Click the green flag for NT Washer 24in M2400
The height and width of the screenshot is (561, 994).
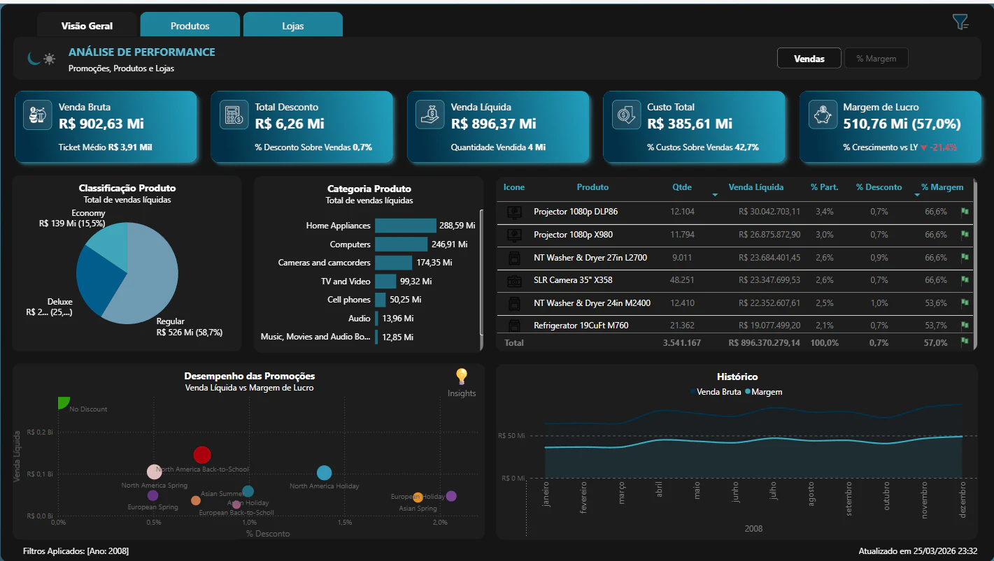pos(964,303)
